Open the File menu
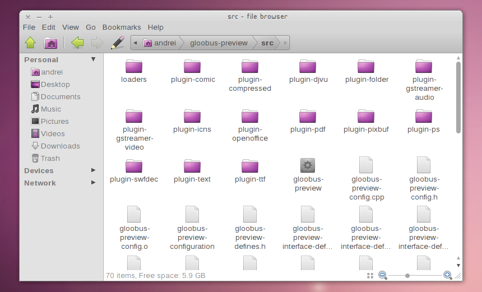 pyautogui.click(x=29, y=27)
